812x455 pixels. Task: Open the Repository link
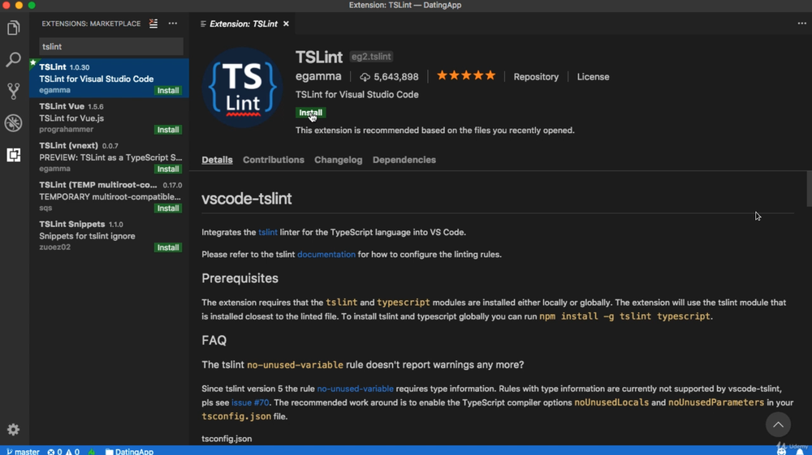point(536,76)
